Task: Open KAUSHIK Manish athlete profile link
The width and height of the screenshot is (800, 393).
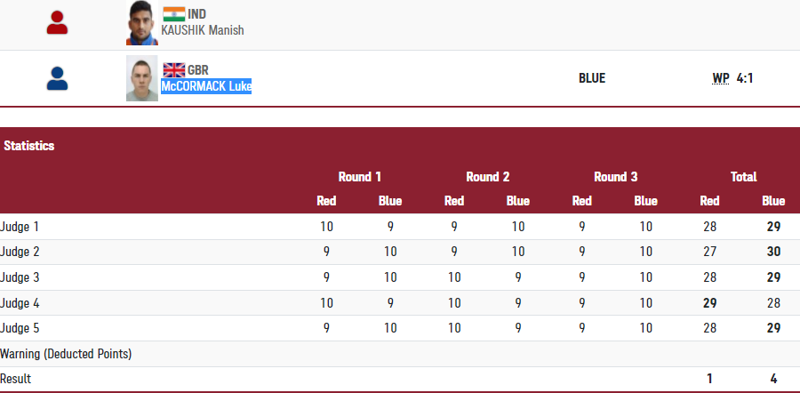Action: point(203,30)
